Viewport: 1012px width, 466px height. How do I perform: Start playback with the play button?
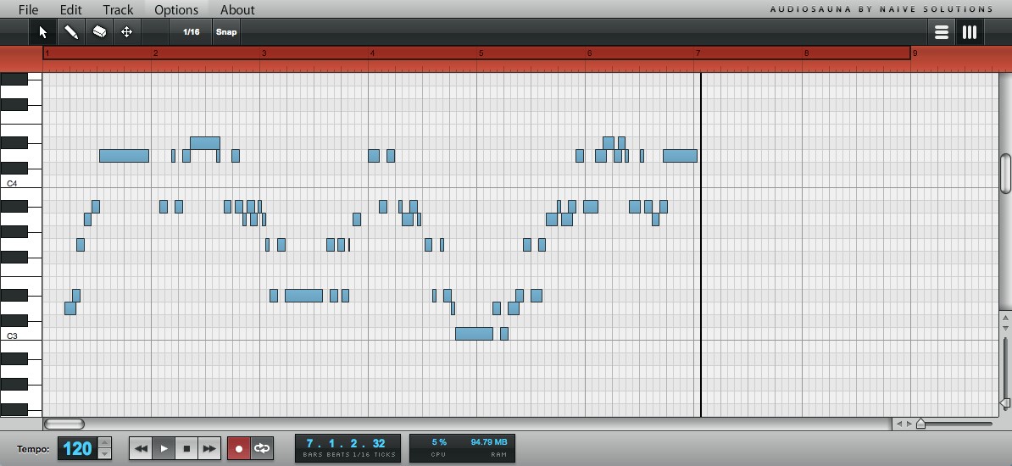(x=164, y=448)
